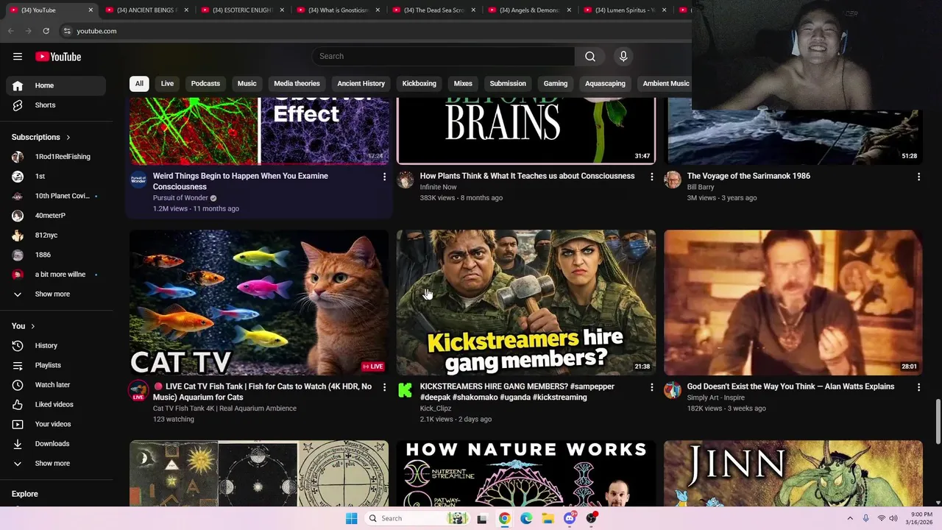Screen dimensions: 942x530
Task: Open more options for Sarimanok video
Action: coord(918,177)
